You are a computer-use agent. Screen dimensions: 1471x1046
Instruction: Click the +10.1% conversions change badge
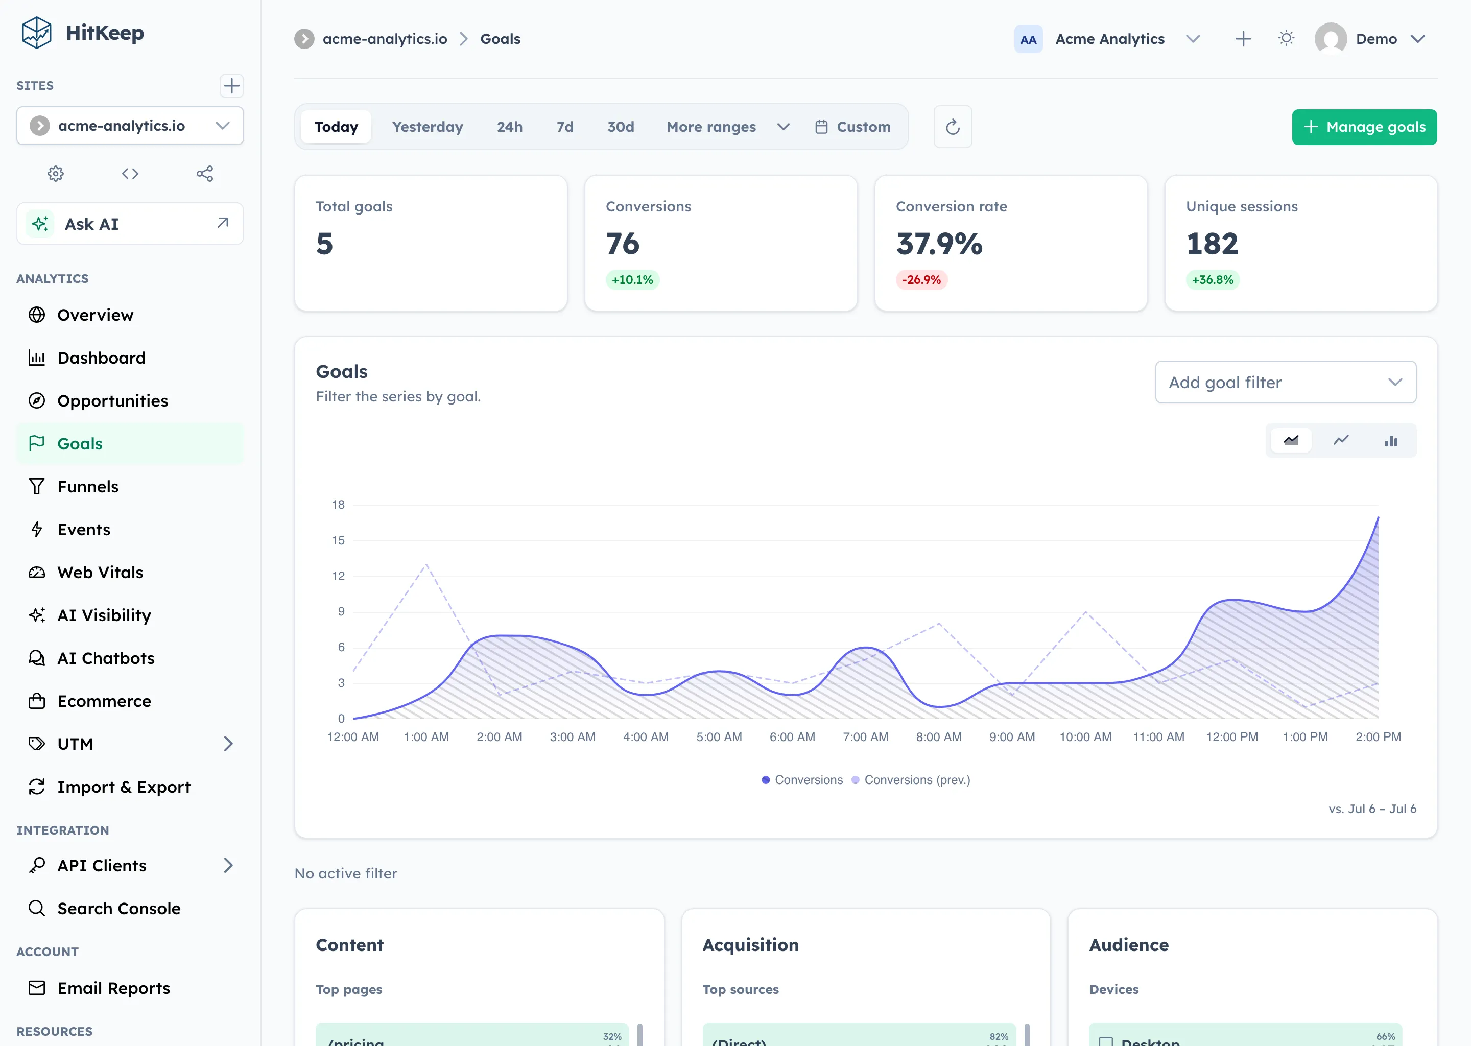(x=632, y=280)
